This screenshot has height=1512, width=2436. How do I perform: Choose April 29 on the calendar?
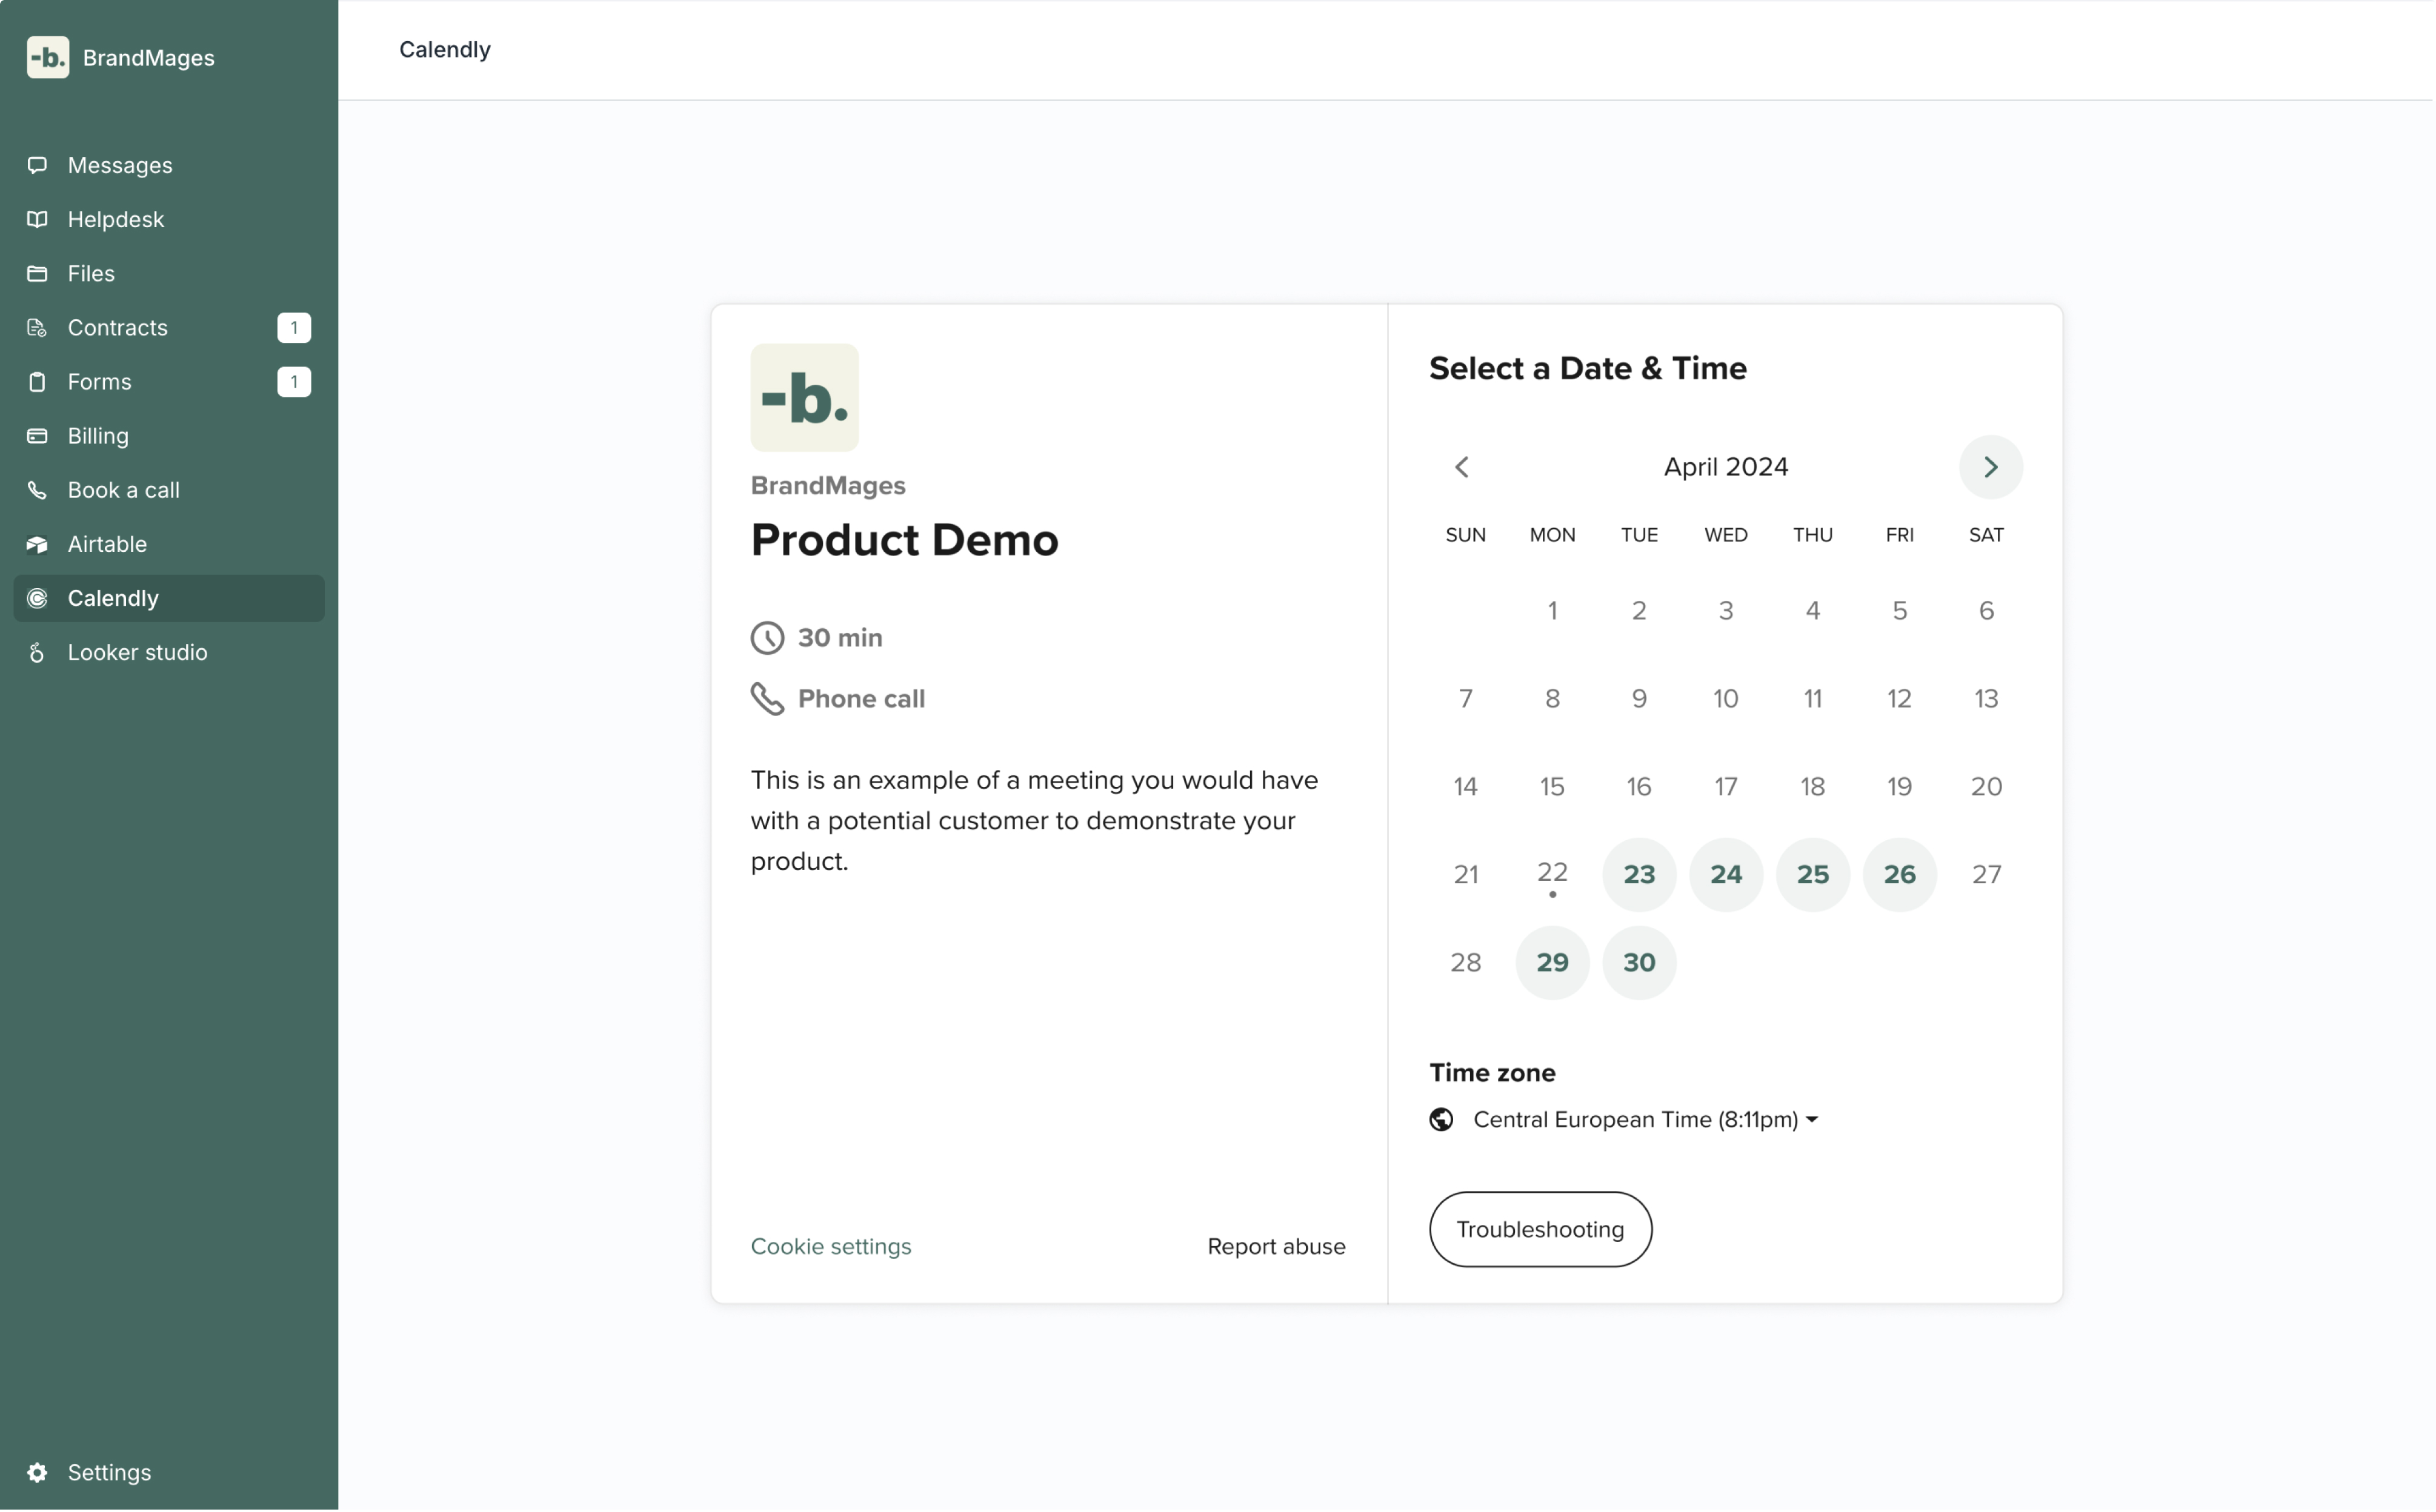click(1552, 963)
